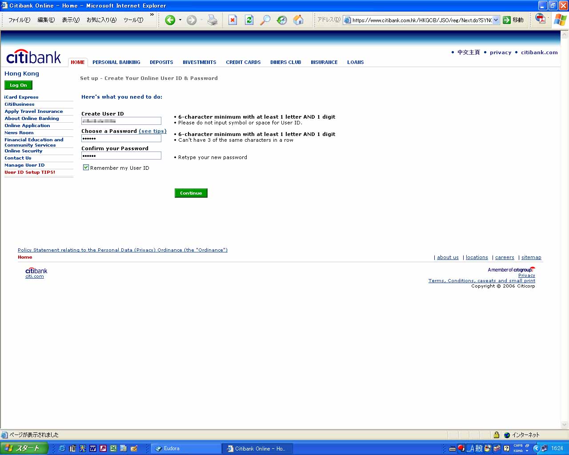Open the About Online Banking link
Image resolution: width=569 pixels, height=455 pixels.
pos(32,118)
